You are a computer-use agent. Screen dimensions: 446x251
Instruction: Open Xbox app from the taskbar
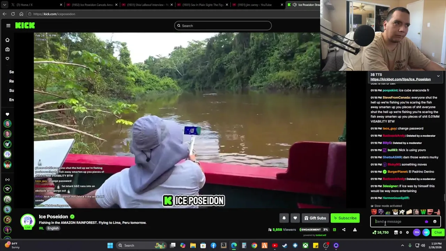pos(305,245)
